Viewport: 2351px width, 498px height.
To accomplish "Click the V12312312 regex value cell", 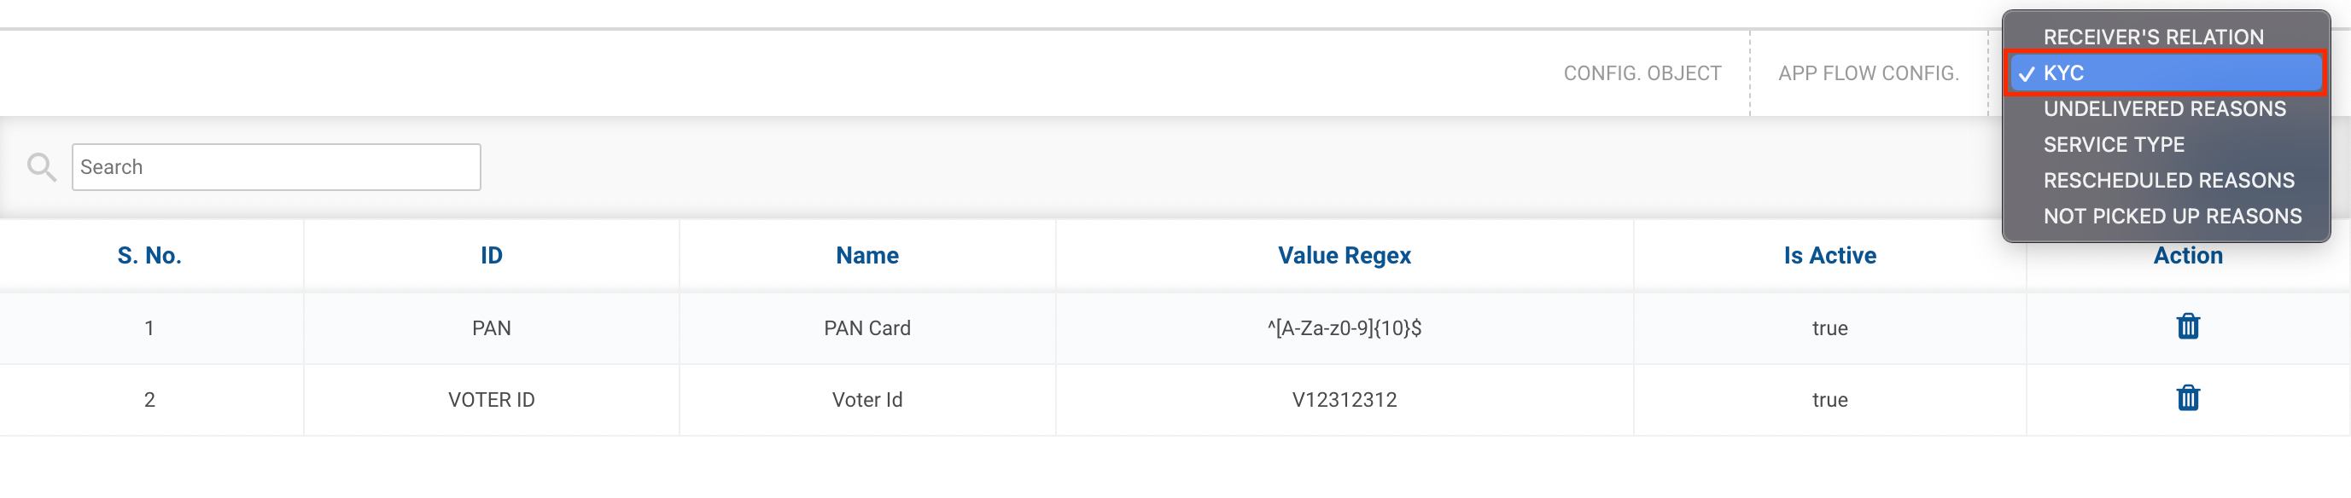I will pyautogui.click(x=1344, y=399).
